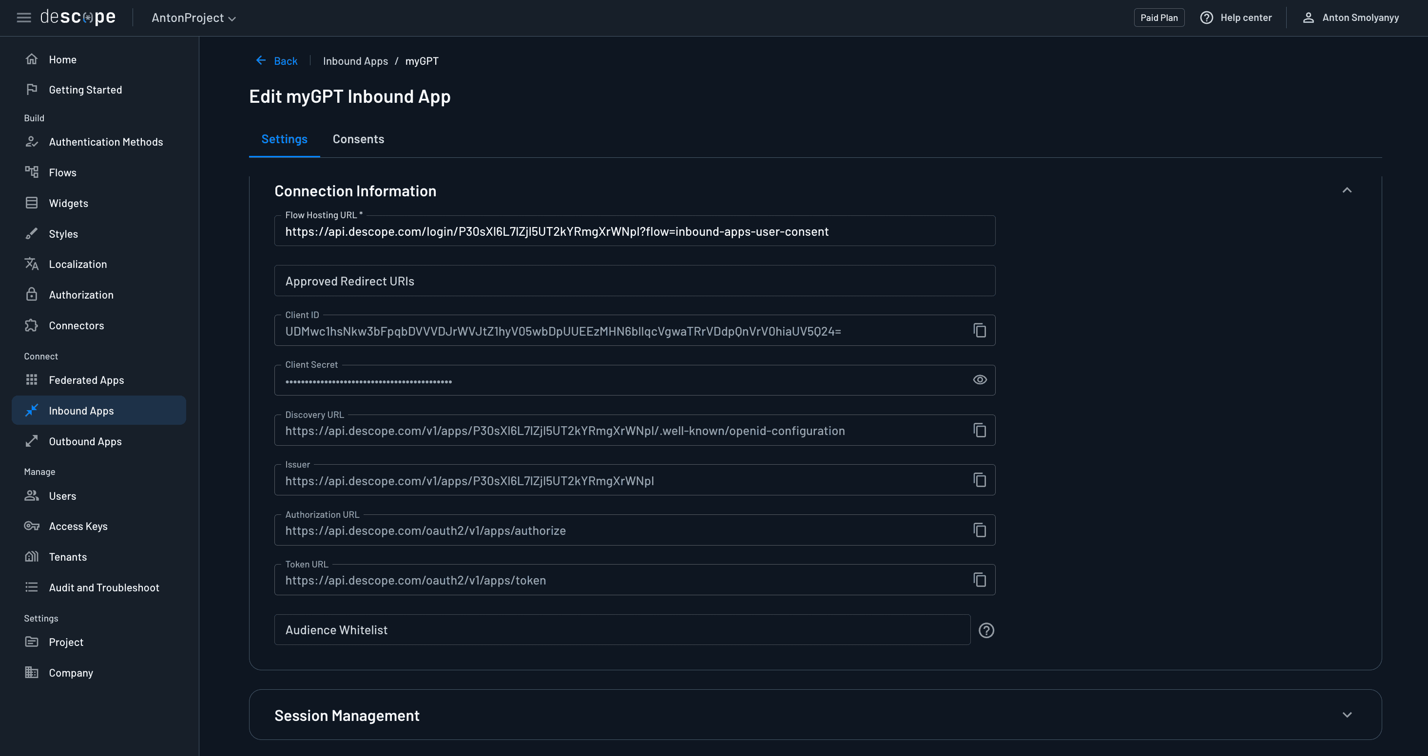Image resolution: width=1428 pixels, height=756 pixels.
Task: Copy the Client ID value
Action: (x=980, y=330)
